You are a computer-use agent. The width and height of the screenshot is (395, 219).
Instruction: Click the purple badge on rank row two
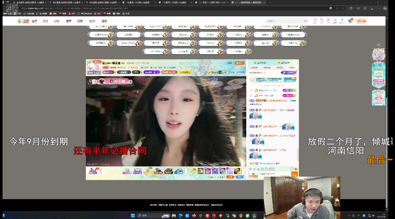[x=289, y=95]
